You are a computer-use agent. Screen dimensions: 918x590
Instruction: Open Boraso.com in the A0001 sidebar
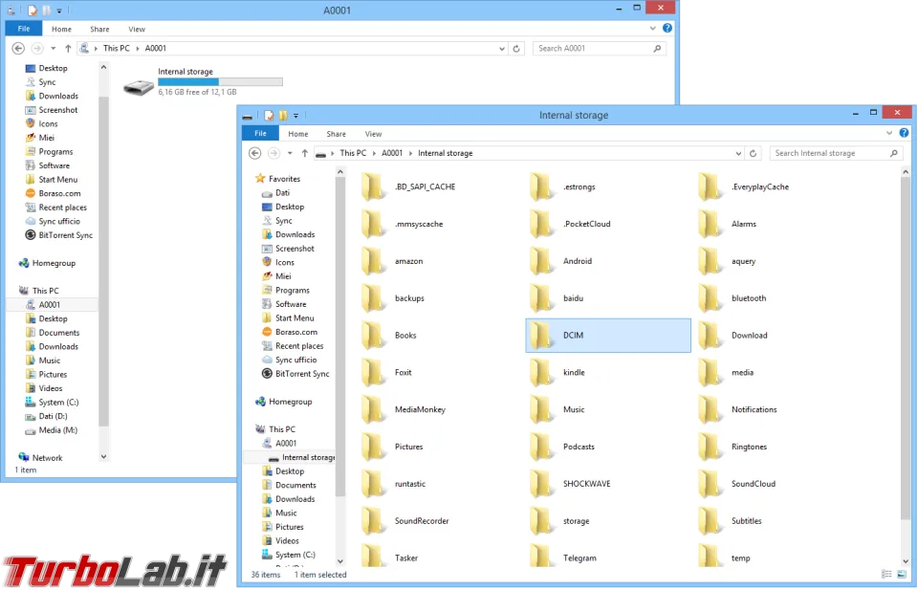coord(54,194)
